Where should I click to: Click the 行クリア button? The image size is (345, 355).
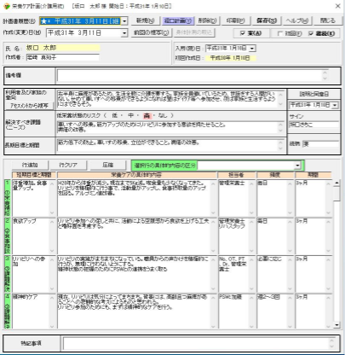click(x=68, y=165)
